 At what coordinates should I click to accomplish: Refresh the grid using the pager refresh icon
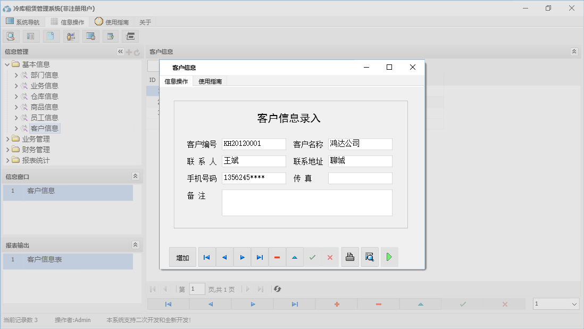tap(276, 289)
